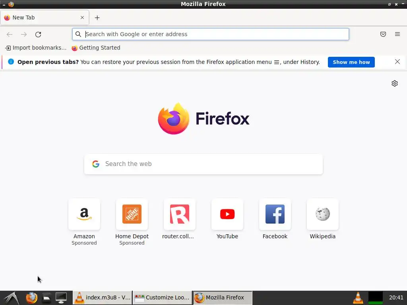
Task: Click the Google logo in search box
Action: (96, 164)
